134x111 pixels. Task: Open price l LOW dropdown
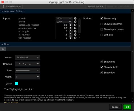click(64, 22)
